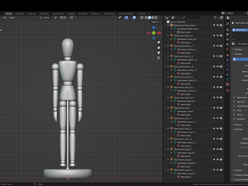Open the Material properties tab icon

coord(227,84)
